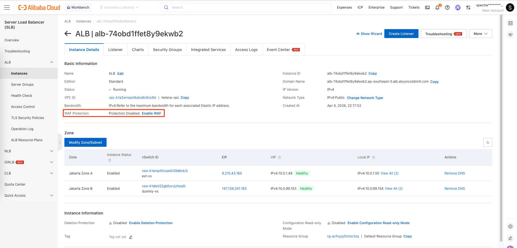The width and height of the screenshot is (517, 248).
Task: Open Cloud Shell terminal icon
Action: [427, 7]
